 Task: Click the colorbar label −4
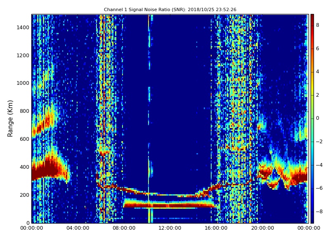pyautogui.click(x=319, y=165)
